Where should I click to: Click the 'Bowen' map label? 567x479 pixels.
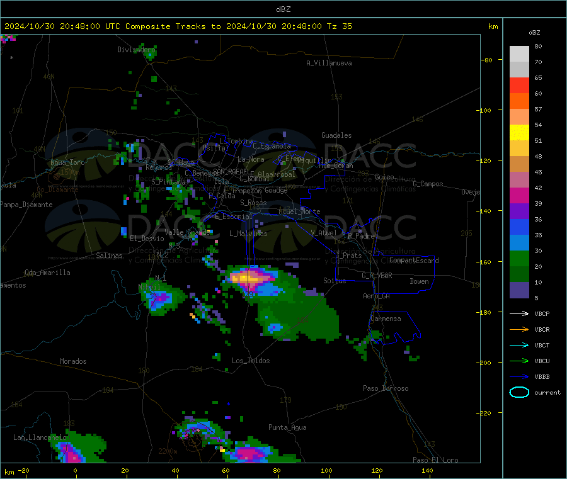point(419,281)
